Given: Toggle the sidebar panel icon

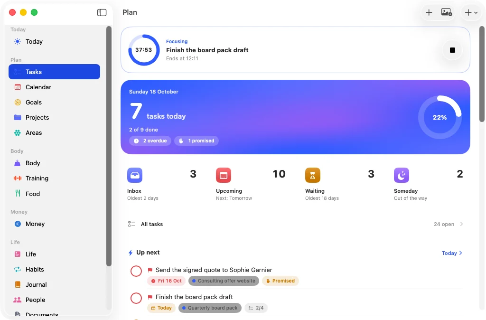Looking at the screenshot, I should (102, 12).
